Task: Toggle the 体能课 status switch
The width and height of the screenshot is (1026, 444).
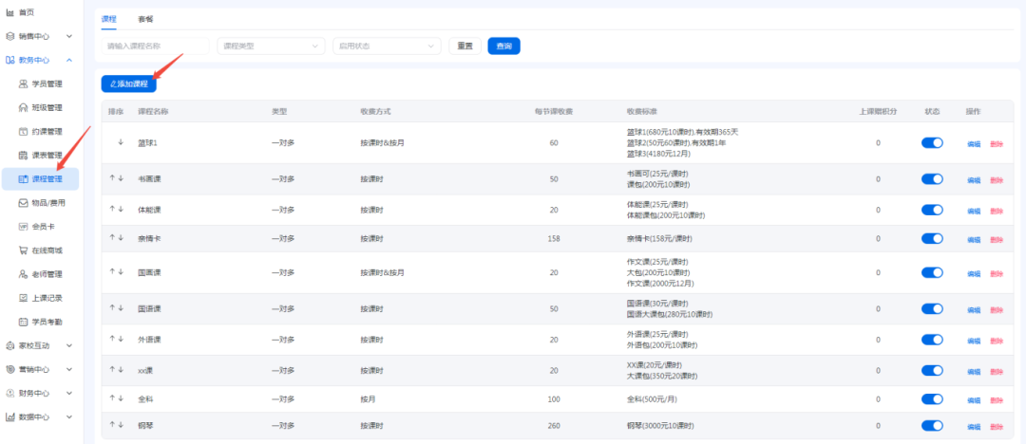Action: tap(932, 210)
